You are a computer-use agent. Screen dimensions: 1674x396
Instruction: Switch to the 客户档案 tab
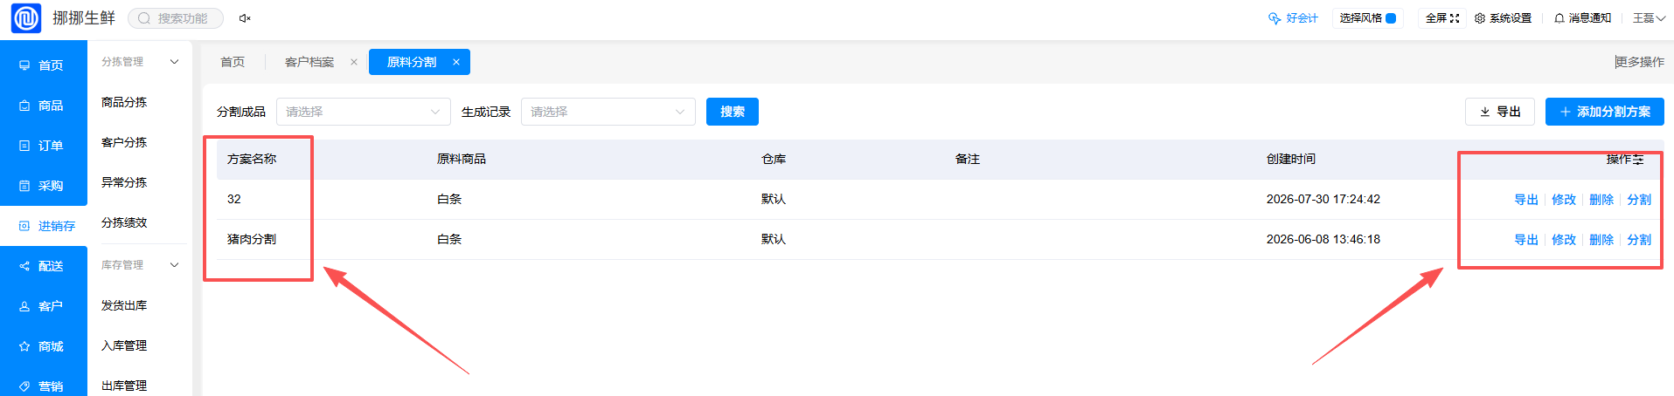[x=309, y=62]
